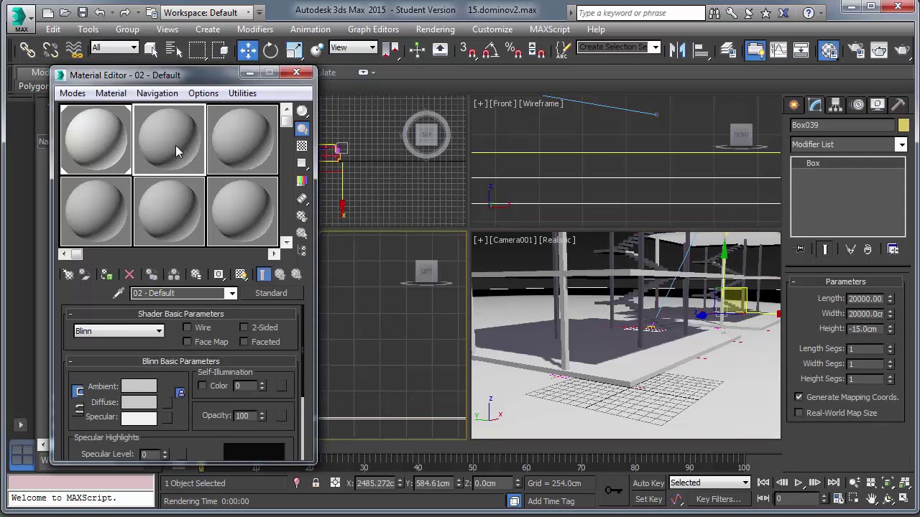Click the Diffuse color swatch
Screen dimensions: 920x517
coord(139,402)
